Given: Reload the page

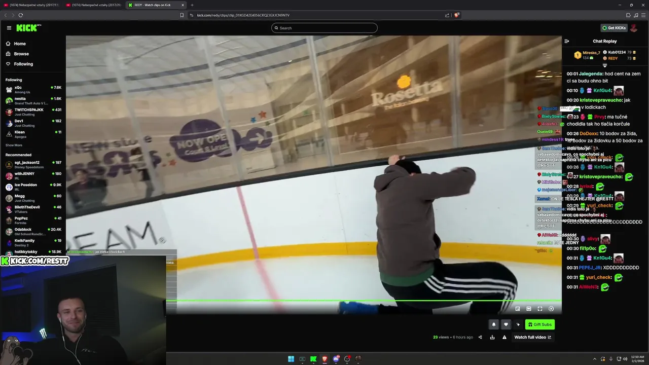Looking at the screenshot, I should point(21,15).
